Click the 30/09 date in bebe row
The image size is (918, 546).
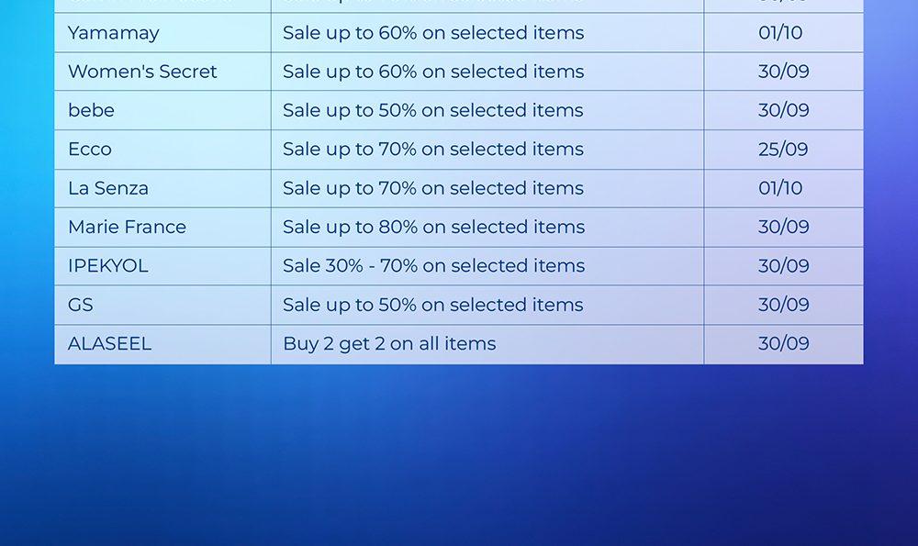[783, 110]
